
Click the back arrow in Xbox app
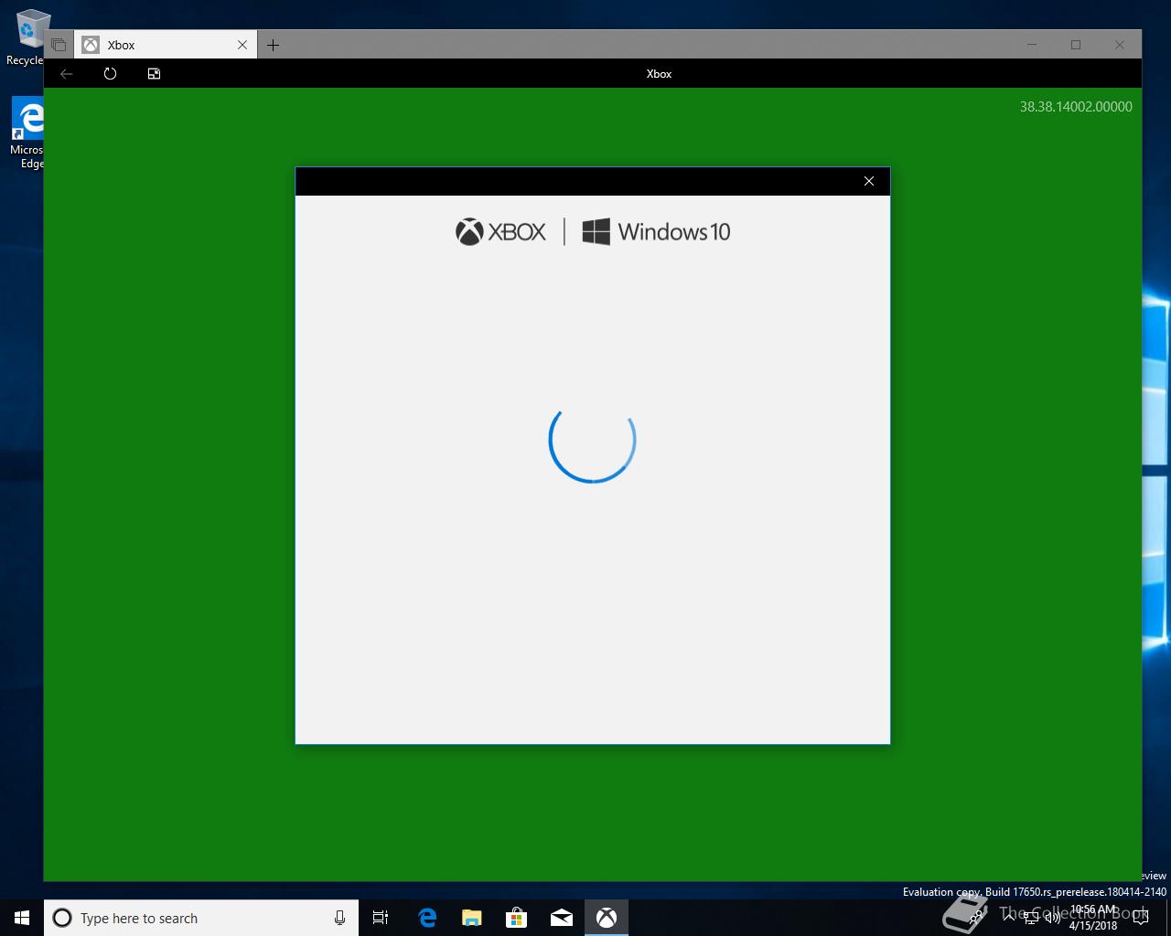point(66,74)
